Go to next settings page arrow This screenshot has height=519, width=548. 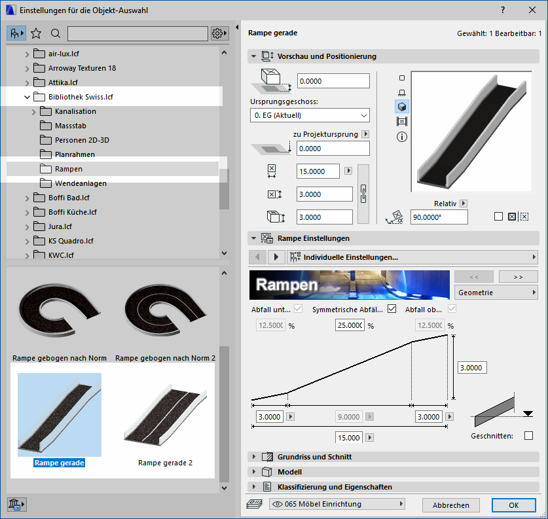tap(276, 257)
